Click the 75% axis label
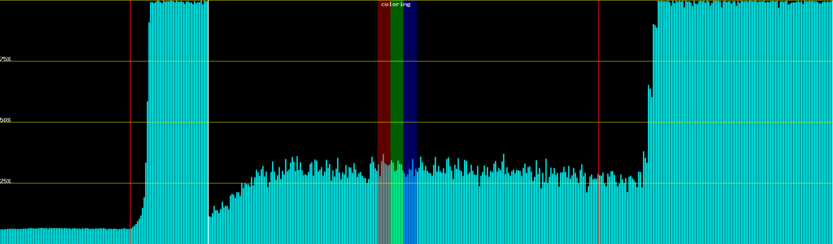833x244 pixels. click(5, 59)
